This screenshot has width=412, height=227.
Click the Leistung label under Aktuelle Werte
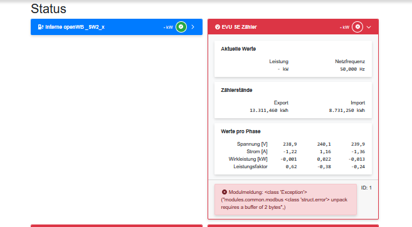tap(278, 62)
